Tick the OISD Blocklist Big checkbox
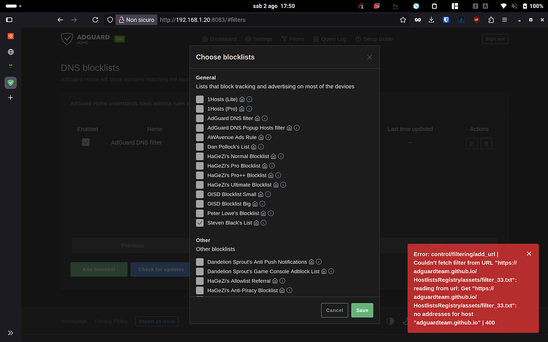 point(200,204)
